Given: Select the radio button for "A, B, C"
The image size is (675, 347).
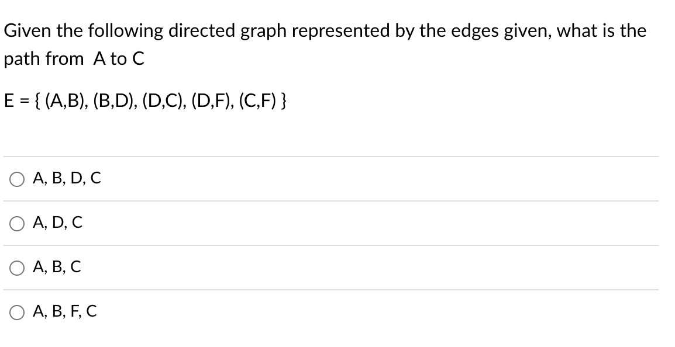Looking at the screenshot, I should tap(16, 267).
